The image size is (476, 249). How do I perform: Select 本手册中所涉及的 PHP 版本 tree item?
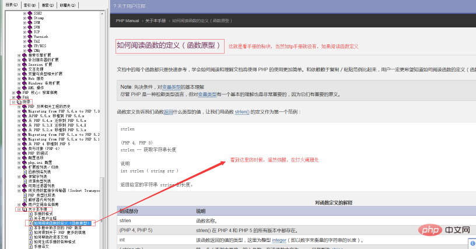58,228
